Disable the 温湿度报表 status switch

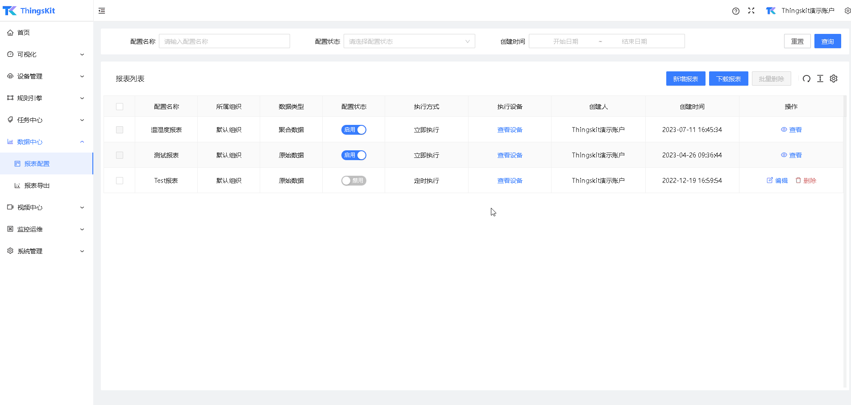click(x=353, y=130)
